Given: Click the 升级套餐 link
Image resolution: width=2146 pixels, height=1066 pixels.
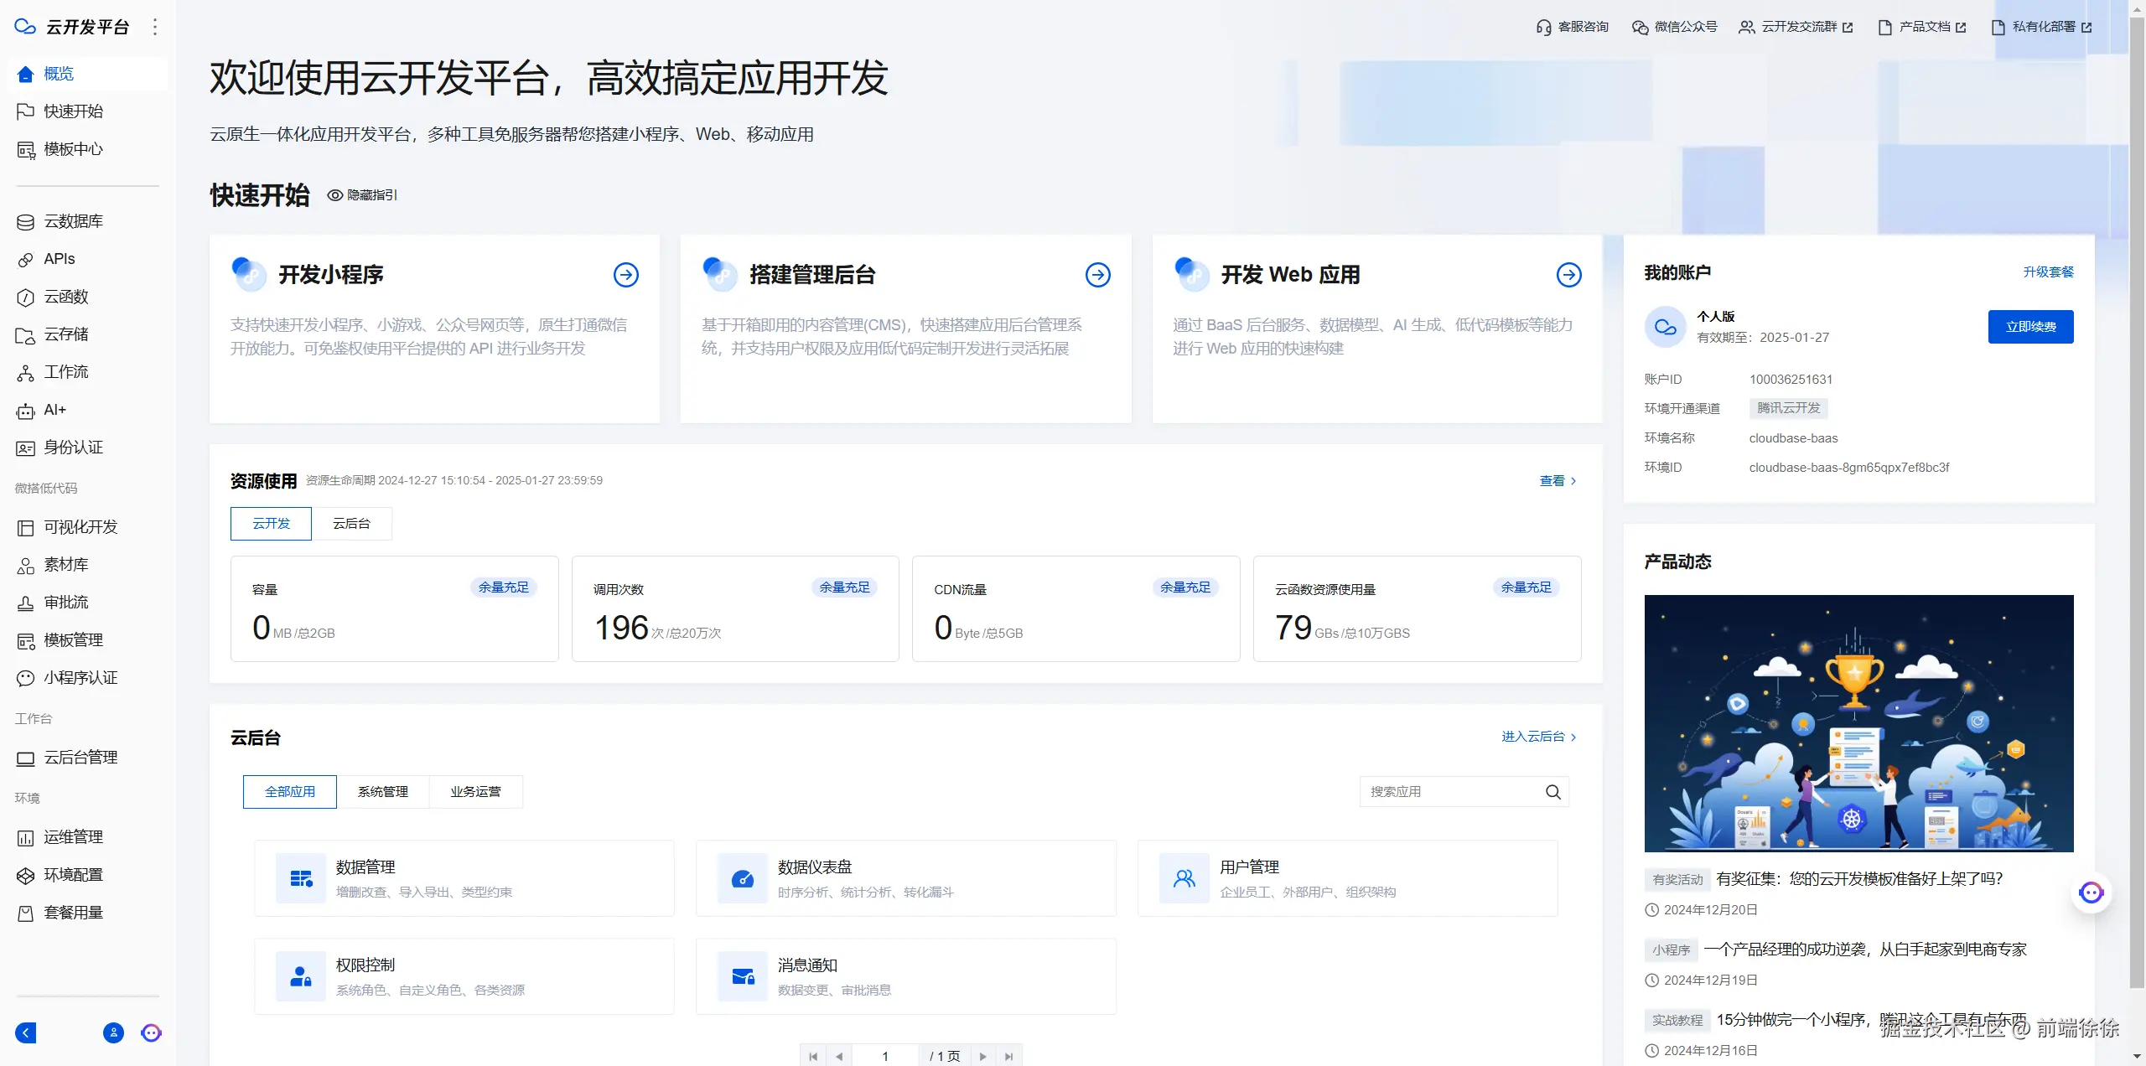Looking at the screenshot, I should 2048,272.
